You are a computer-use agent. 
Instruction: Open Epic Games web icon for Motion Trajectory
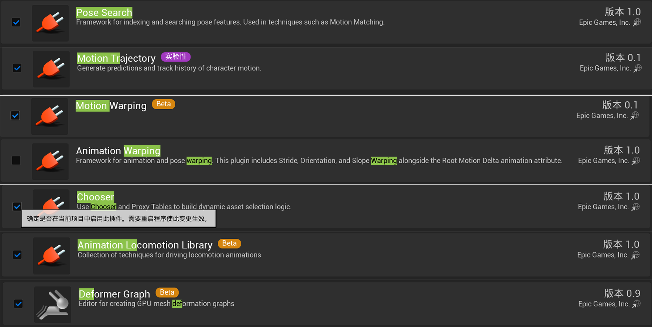point(638,68)
